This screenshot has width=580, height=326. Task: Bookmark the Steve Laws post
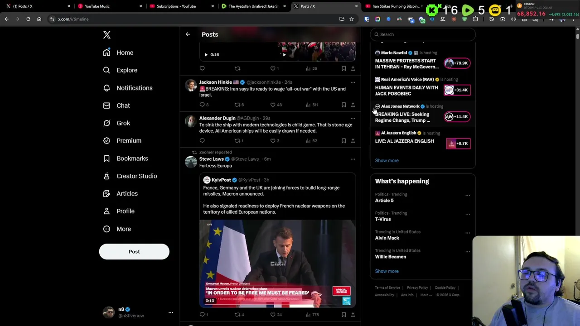click(x=344, y=315)
